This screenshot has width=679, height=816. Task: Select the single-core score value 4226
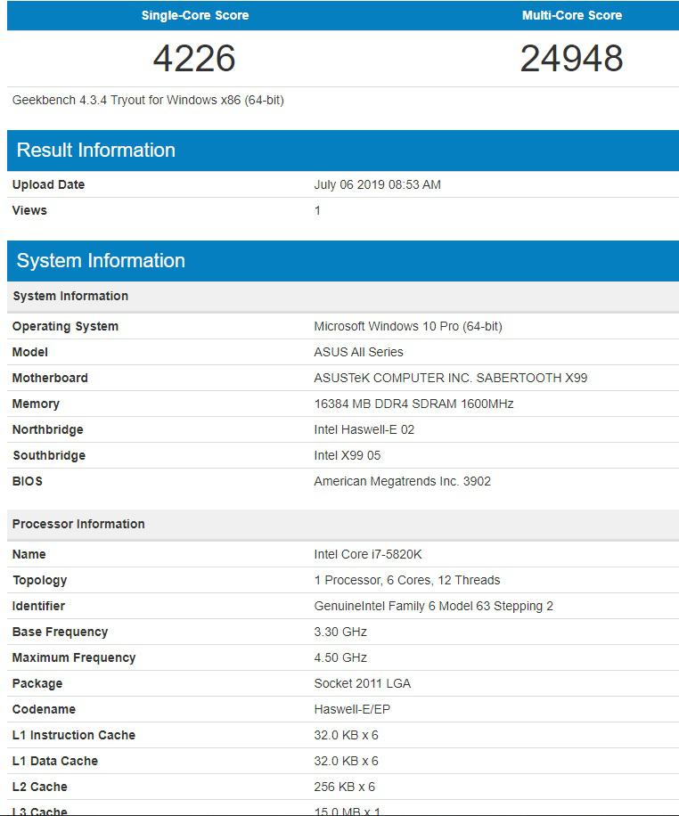[x=194, y=59]
